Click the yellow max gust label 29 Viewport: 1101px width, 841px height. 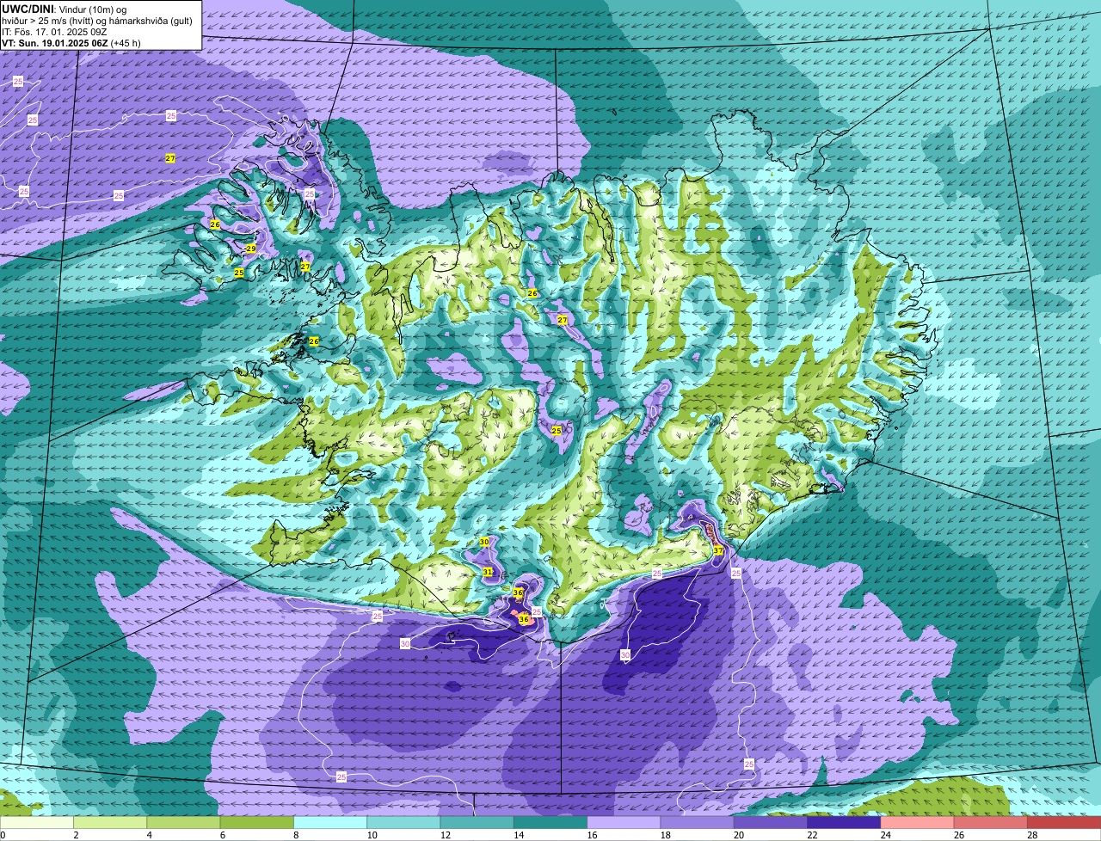(x=251, y=249)
